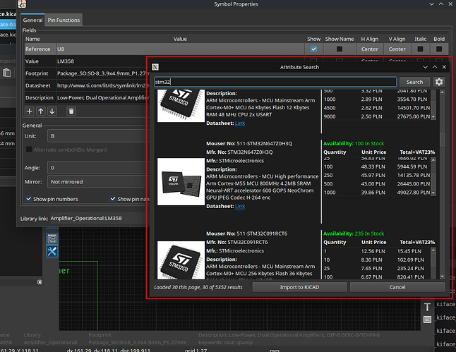Move field up with arrow button

(41, 111)
